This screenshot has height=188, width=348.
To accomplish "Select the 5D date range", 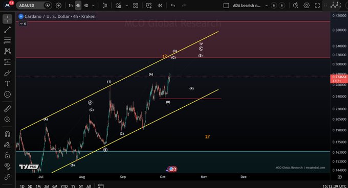I will point(30,186).
